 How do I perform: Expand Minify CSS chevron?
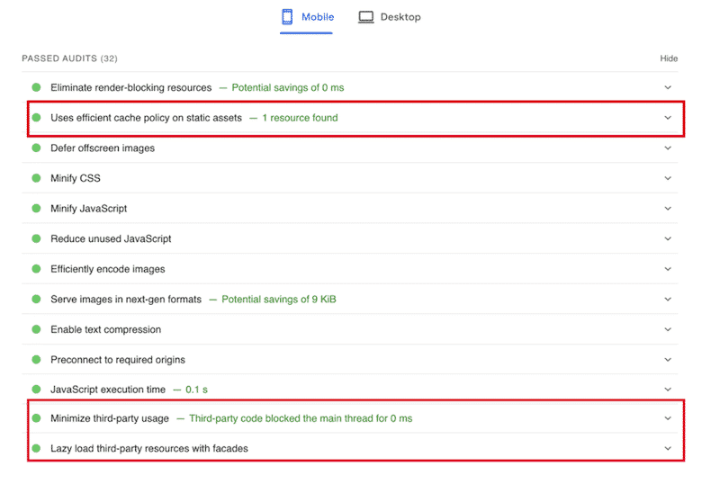click(x=668, y=178)
